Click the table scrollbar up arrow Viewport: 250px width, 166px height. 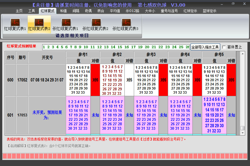[x=242, y=54]
